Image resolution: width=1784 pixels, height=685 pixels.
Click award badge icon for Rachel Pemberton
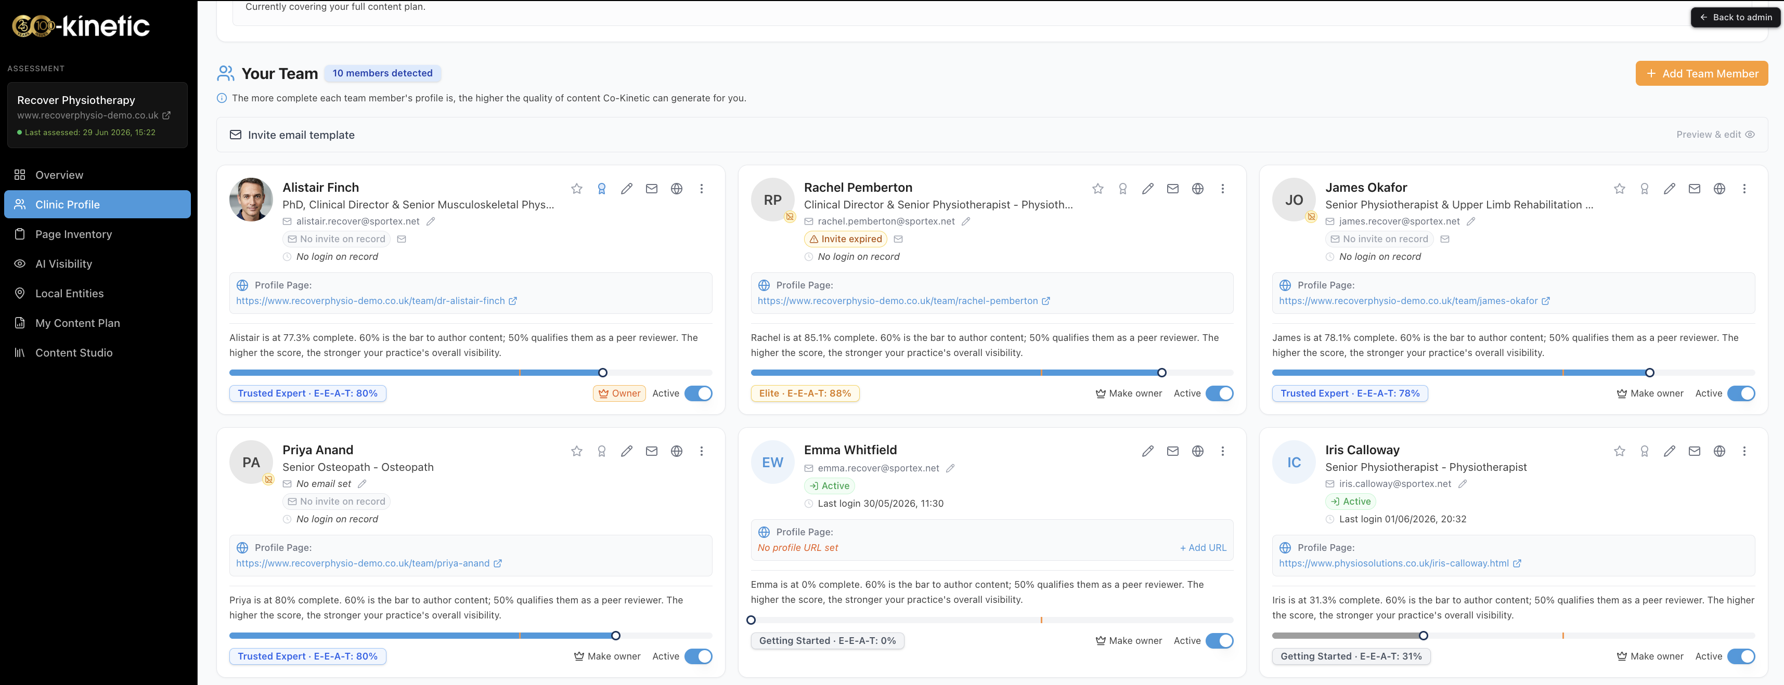click(x=1122, y=189)
